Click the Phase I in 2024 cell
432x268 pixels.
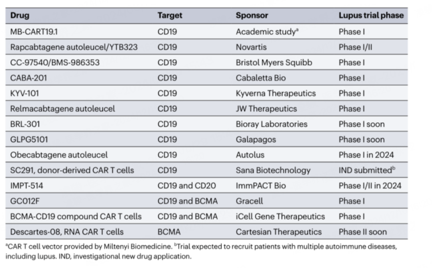367,155
